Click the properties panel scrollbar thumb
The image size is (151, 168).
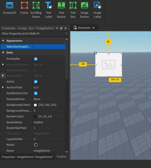(x=67, y=60)
